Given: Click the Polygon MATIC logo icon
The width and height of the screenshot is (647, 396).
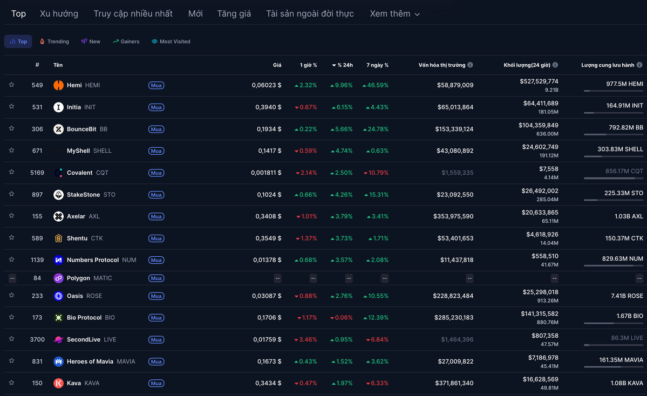Looking at the screenshot, I should click(x=58, y=278).
